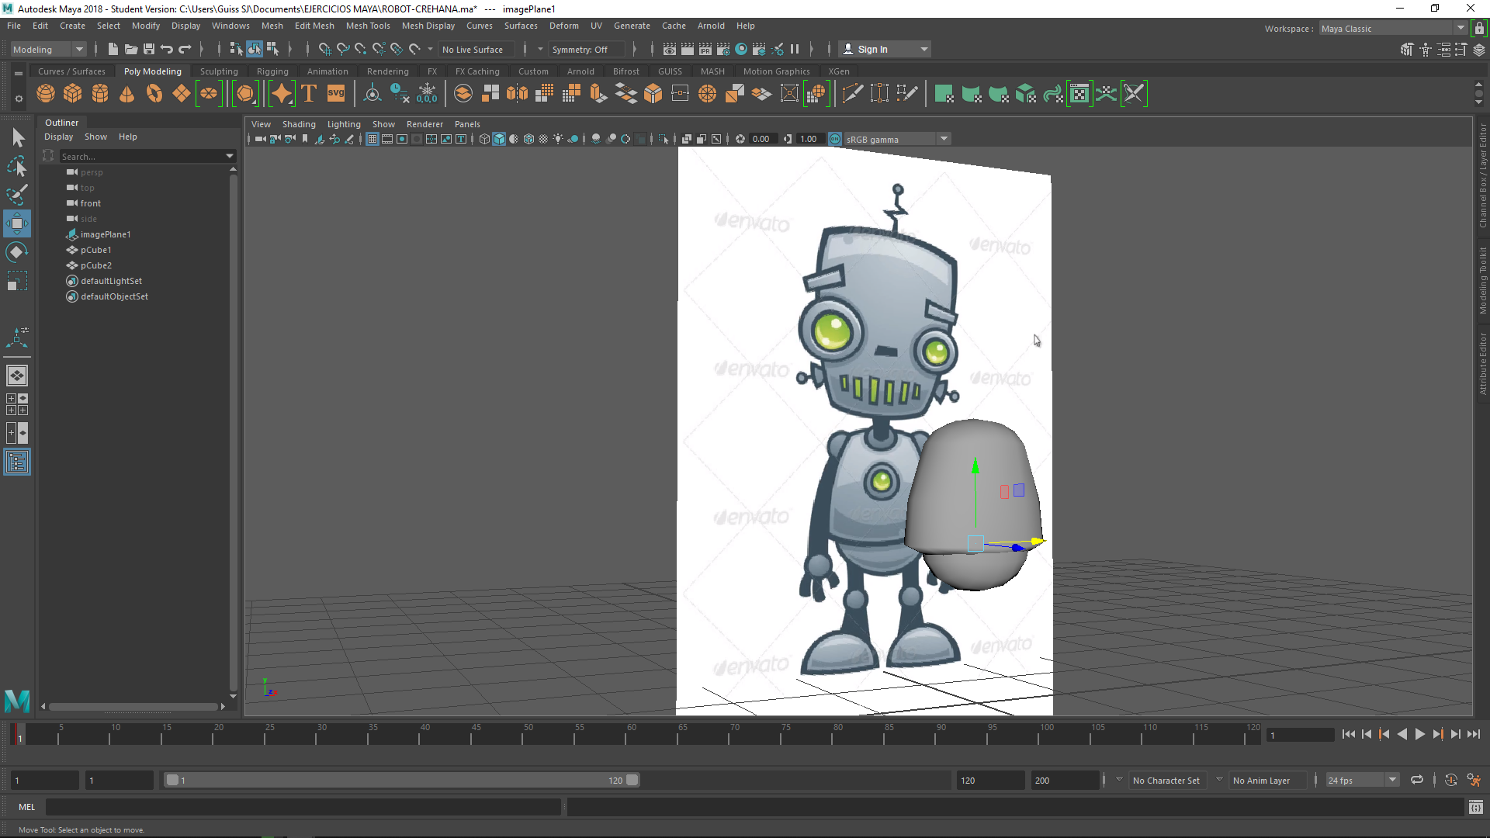This screenshot has width=1490, height=838.
Task: Select the Multi-Cut knife tool
Action: click(x=852, y=94)
